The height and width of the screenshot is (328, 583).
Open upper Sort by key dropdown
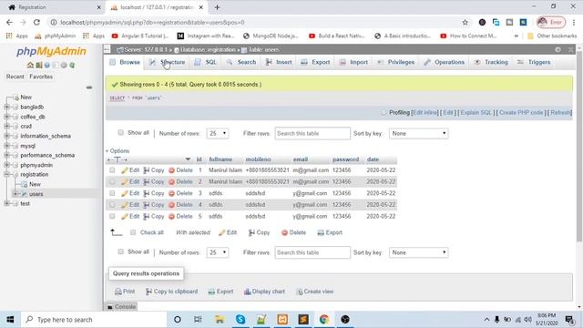point(419,134)
